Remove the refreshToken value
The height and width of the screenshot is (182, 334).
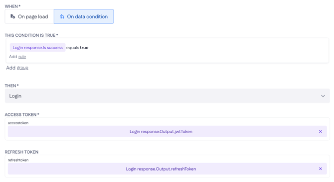click(321, 169)
